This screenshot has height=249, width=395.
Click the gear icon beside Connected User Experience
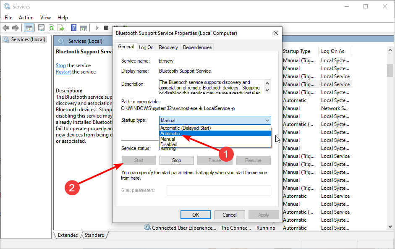pyautogui.click(x=147, y=227)
